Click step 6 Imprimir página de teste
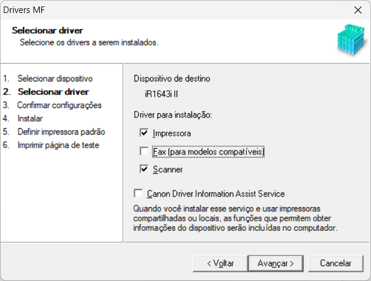Screen dimensions: 371x281 tap(58, 145)
